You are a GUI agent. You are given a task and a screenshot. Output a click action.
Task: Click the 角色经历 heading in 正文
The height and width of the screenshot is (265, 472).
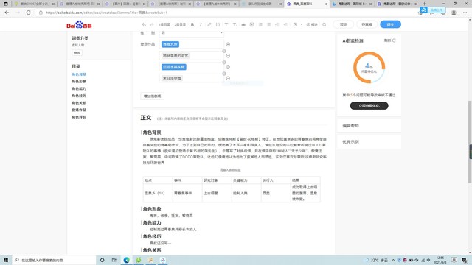pyautogui.click(x=152, y=236)
